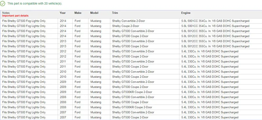
Task: Click the Trim column header
Action: click(x=115, y=13)
